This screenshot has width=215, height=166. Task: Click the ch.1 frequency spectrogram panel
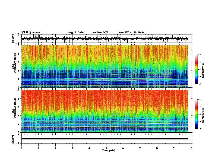(105, 66)
